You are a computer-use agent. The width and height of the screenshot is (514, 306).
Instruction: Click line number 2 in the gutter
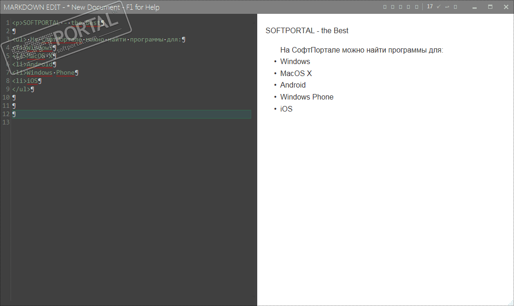(8, 31)
